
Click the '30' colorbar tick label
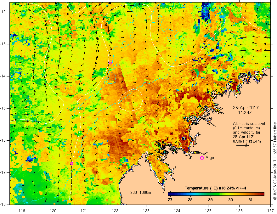click(230, 200)
